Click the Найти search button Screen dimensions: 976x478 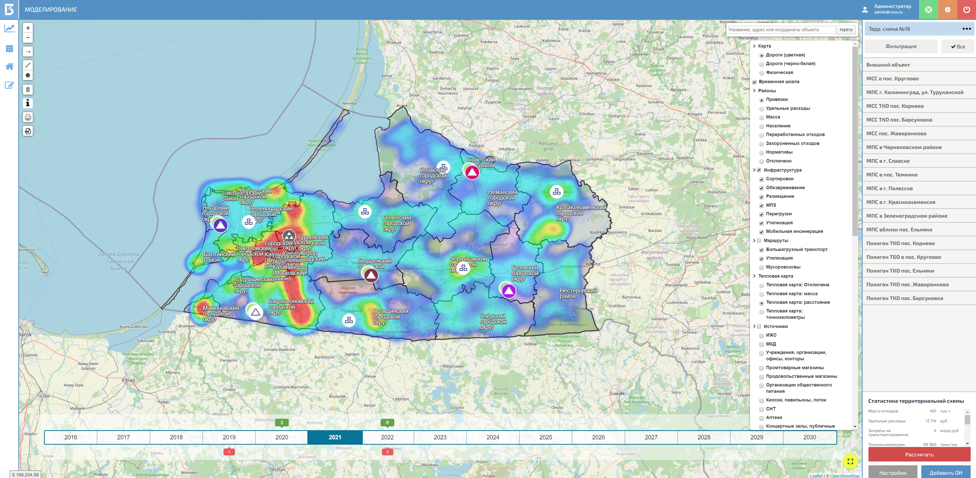click(846, 30)
